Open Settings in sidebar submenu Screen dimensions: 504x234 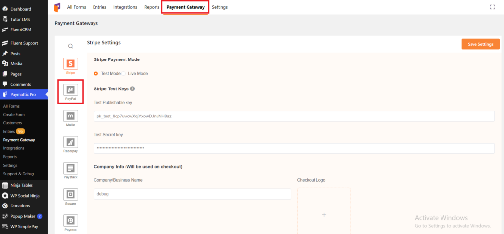click(10, 165)
